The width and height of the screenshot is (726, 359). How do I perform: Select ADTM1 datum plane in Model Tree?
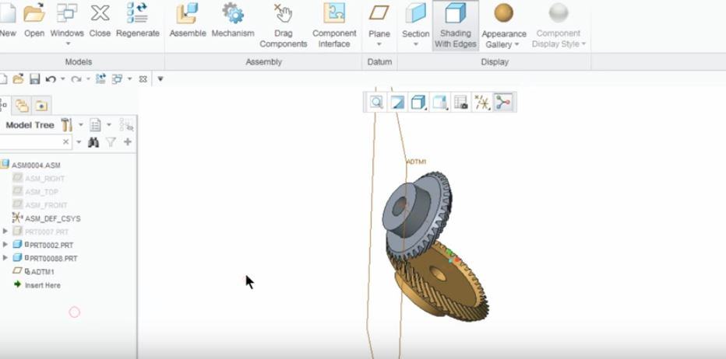click(x=42, y=272)
